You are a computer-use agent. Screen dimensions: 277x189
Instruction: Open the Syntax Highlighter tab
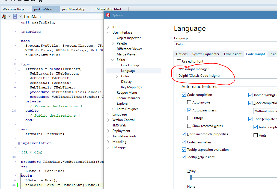206,54
